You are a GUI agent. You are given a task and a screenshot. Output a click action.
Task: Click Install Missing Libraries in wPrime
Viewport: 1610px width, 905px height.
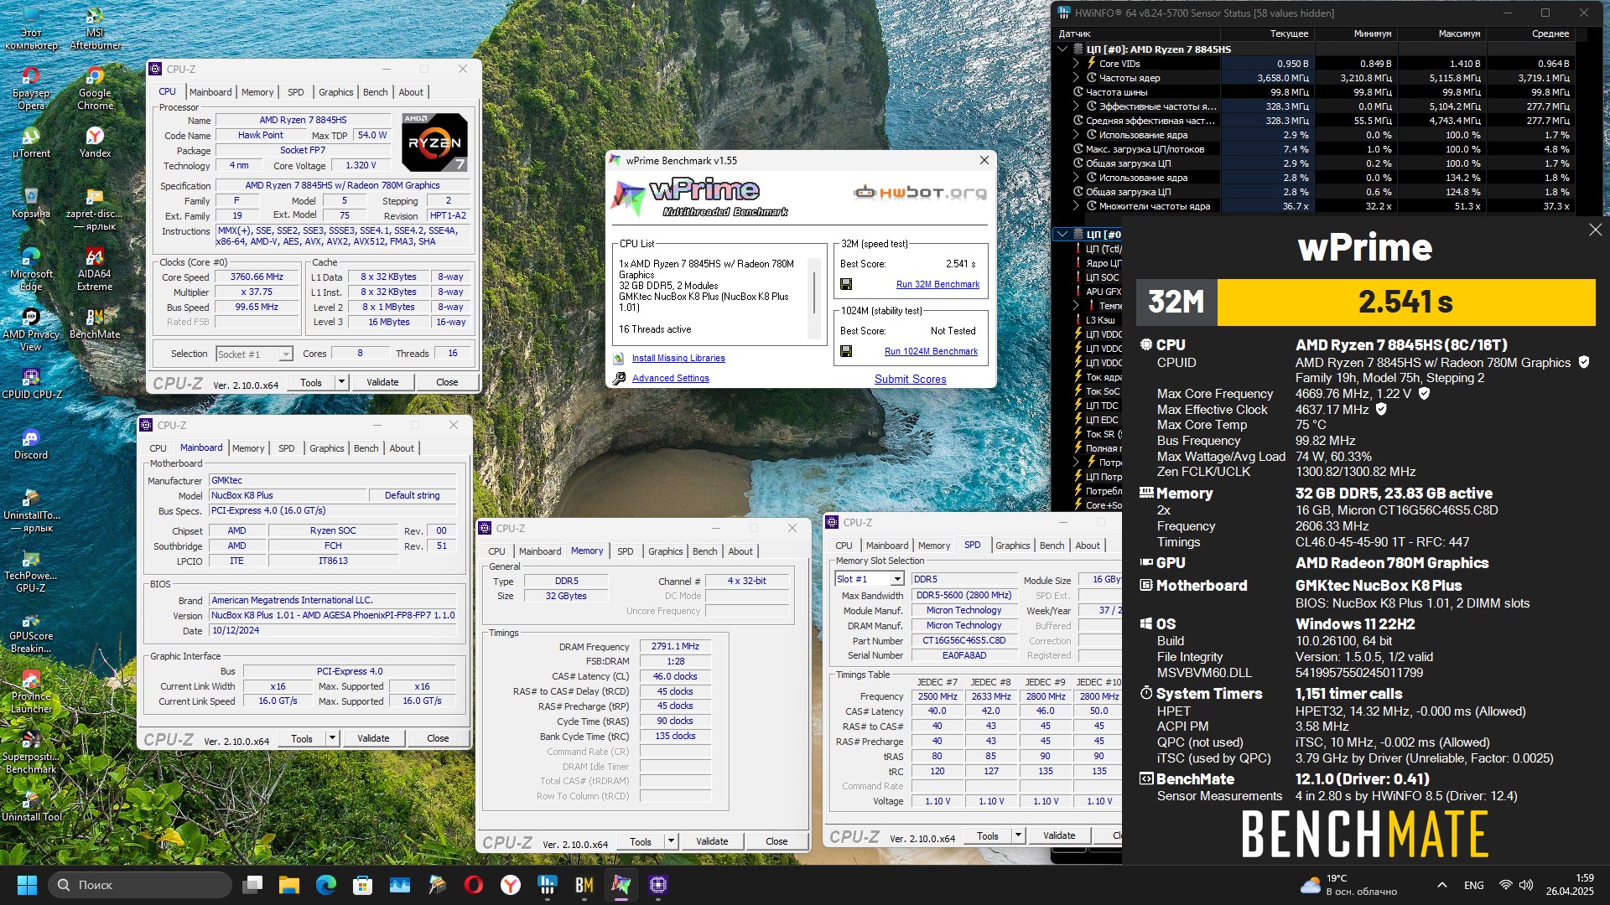click(x=678, y=358)
